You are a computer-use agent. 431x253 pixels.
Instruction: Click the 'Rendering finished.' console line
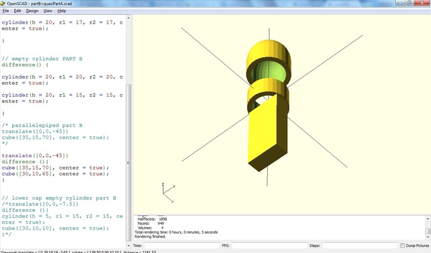coord(150,237)
